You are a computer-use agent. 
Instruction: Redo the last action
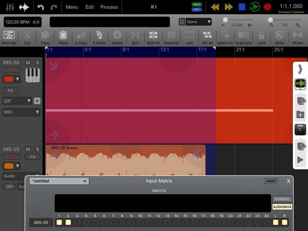pos(54,7)
